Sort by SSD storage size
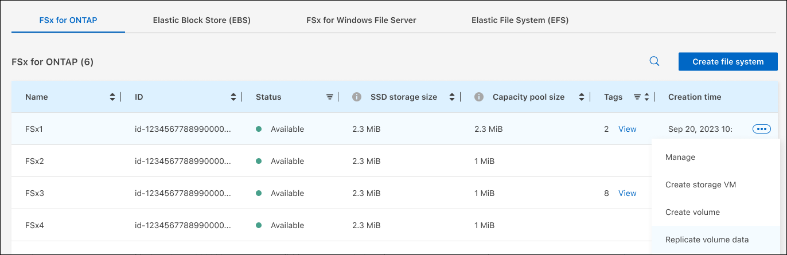Screen dimensions: 787x255 [452, 97]
